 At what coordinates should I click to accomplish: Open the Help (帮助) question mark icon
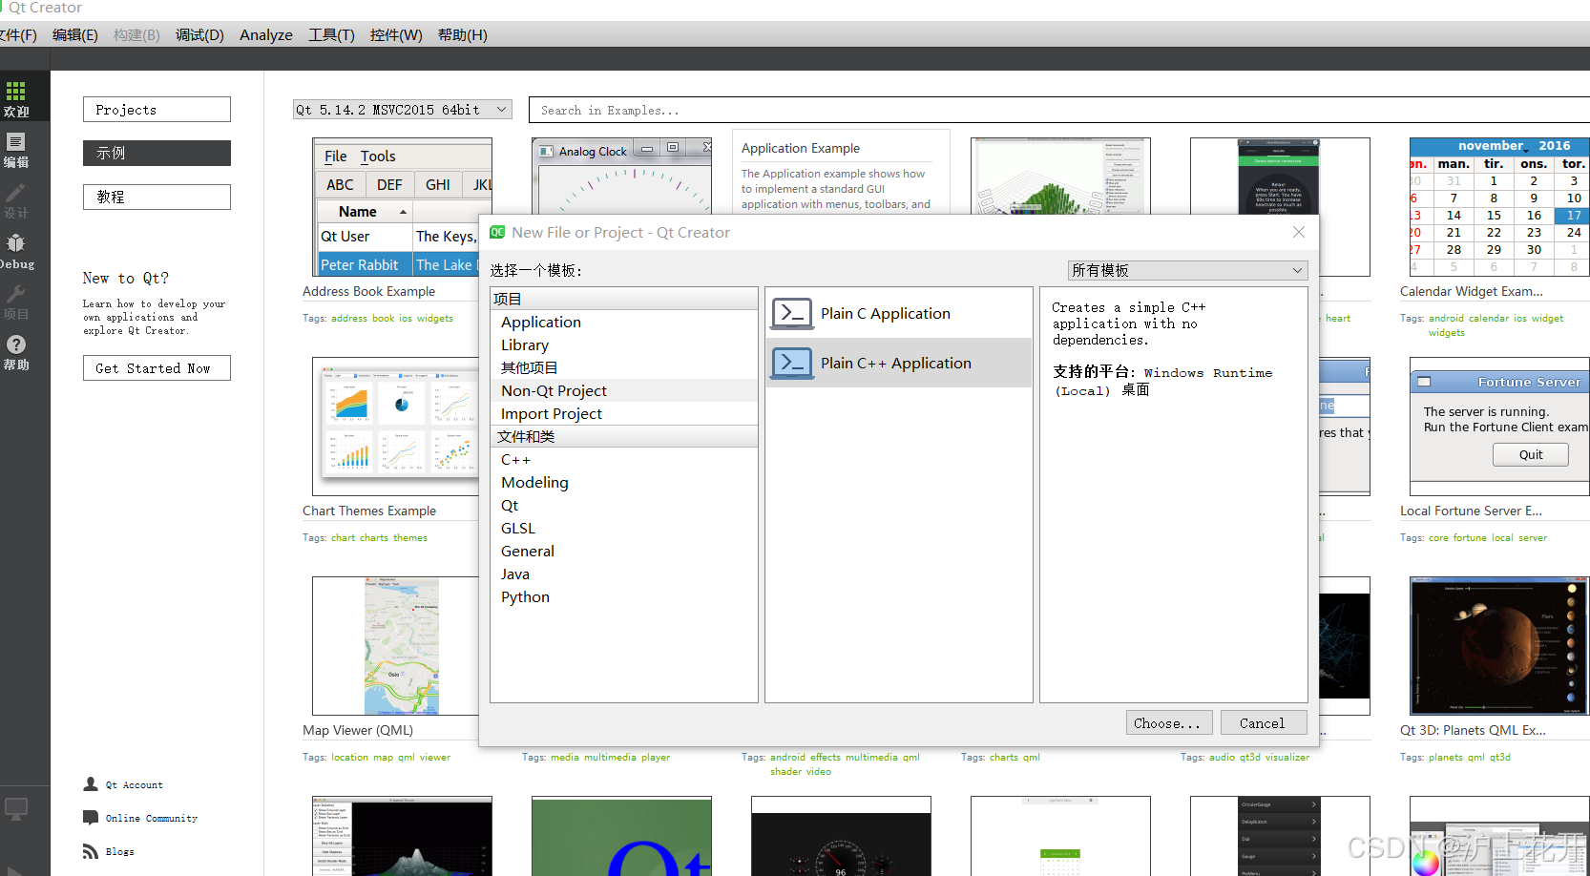[x=15, y=344]
